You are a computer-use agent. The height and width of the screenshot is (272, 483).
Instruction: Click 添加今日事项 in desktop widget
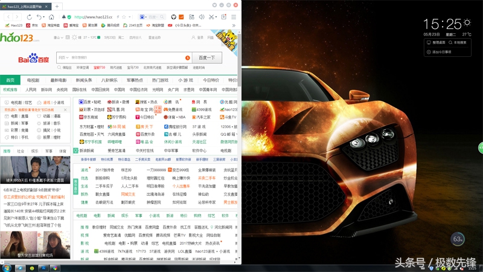click(439, 52)
